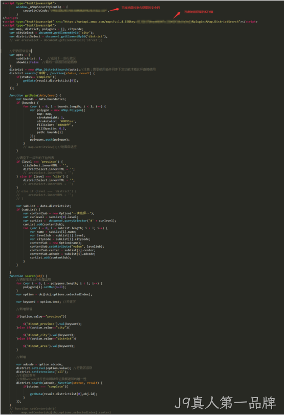The image size is (284, 415).
Task: Click the 'district.setExtensions('all');' line
Action: 42,372
